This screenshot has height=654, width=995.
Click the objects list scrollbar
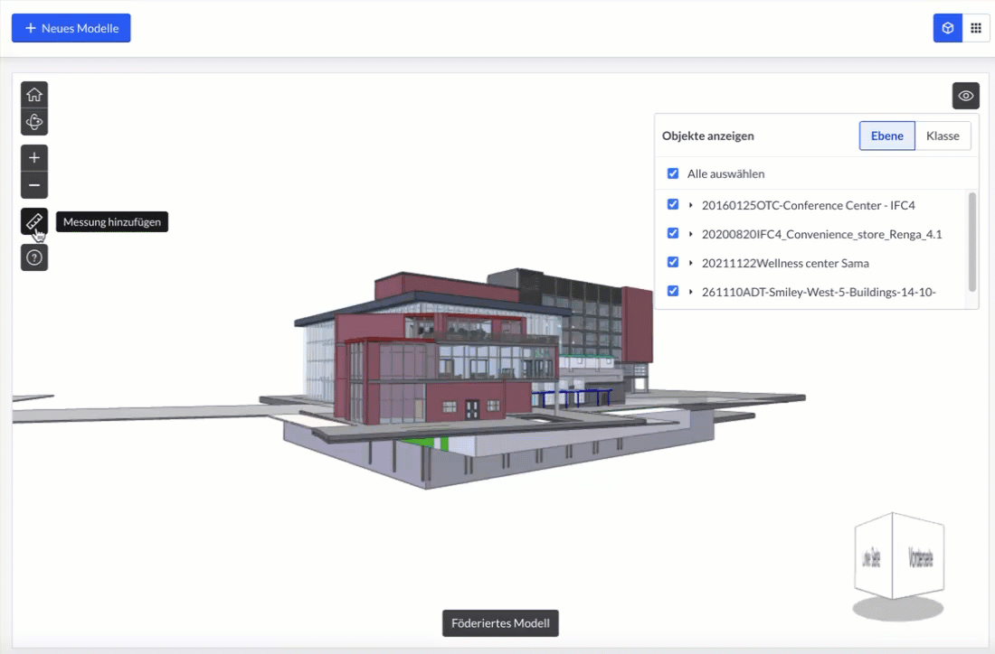(972, 242)
